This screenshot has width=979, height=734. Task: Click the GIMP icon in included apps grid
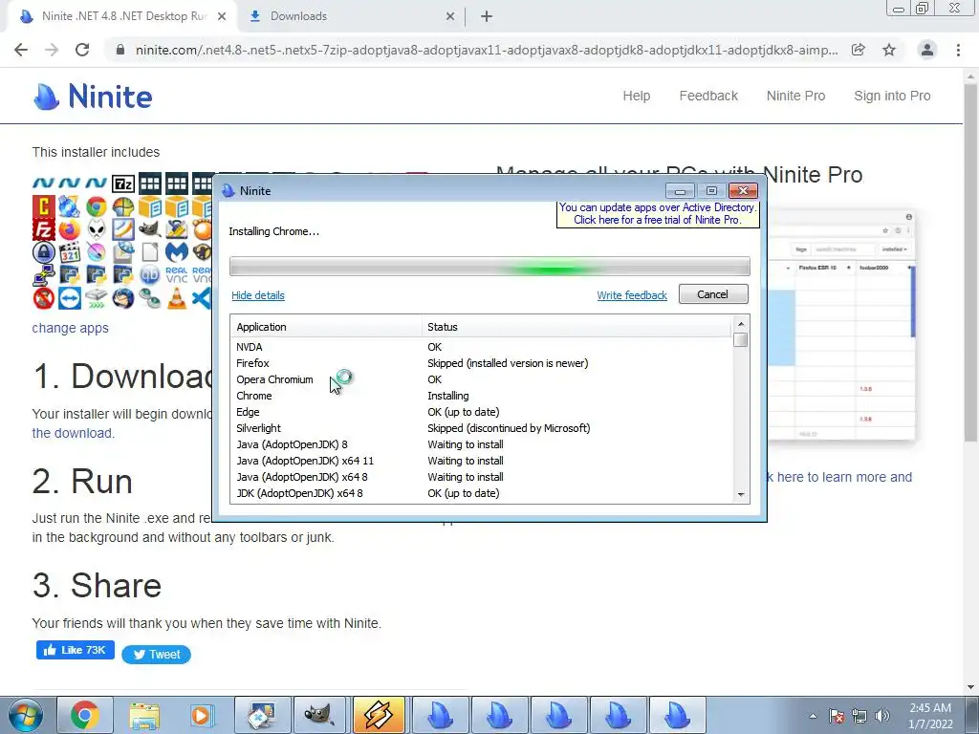(x=150, y=229)
